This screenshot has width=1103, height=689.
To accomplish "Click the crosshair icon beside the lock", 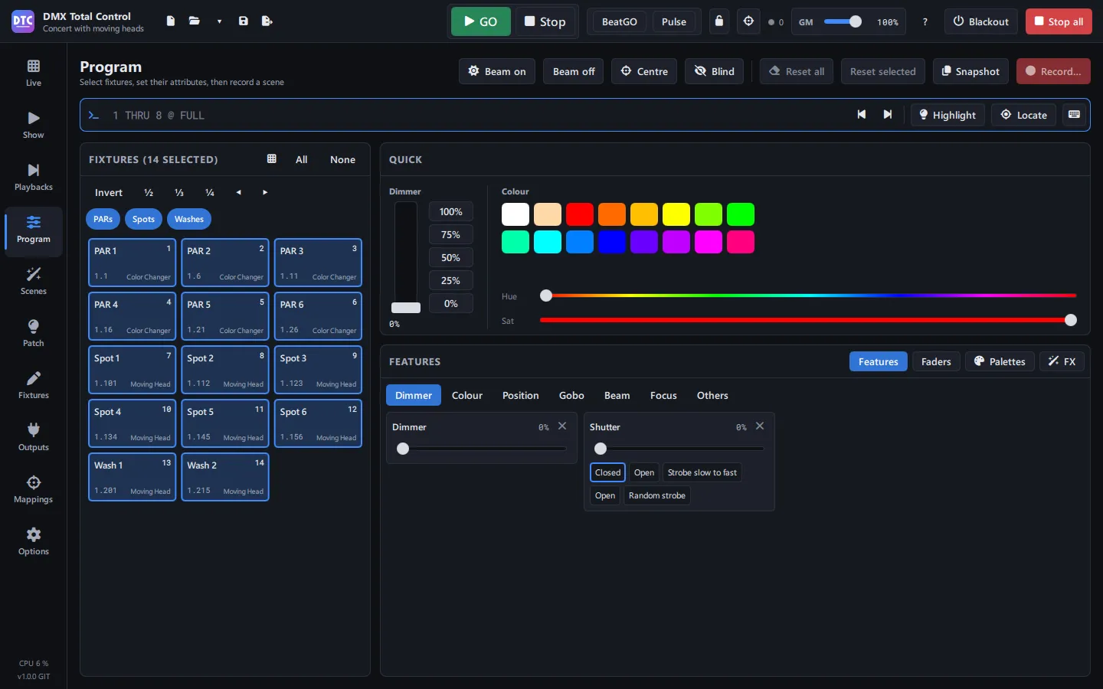I will tap(749, 21).
